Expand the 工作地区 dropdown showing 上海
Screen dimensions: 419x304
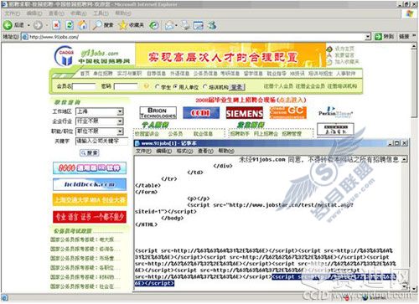[100, 111]
